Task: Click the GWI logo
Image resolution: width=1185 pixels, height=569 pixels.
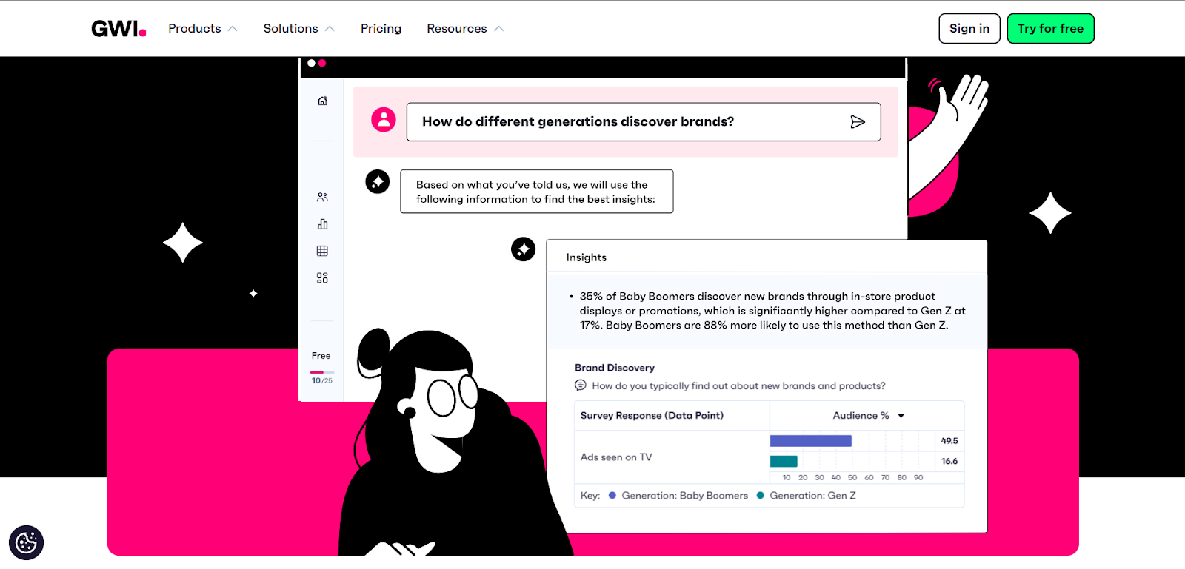Action: [118, 29]
